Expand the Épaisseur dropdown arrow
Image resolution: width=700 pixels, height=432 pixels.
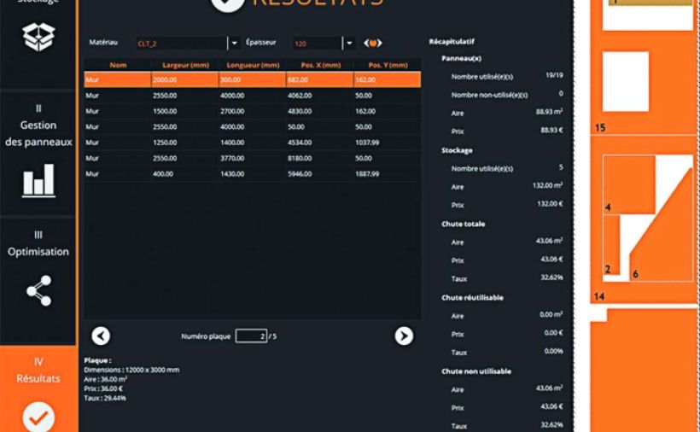(347, 43)
